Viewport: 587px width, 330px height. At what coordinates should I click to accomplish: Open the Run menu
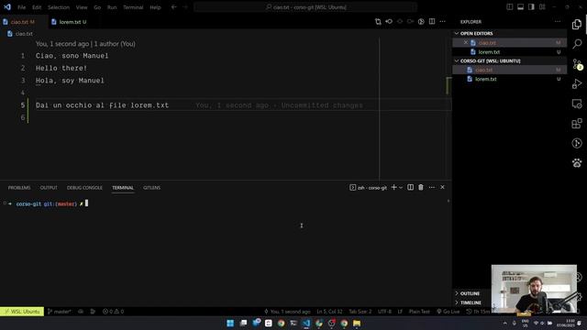(112, 7)
